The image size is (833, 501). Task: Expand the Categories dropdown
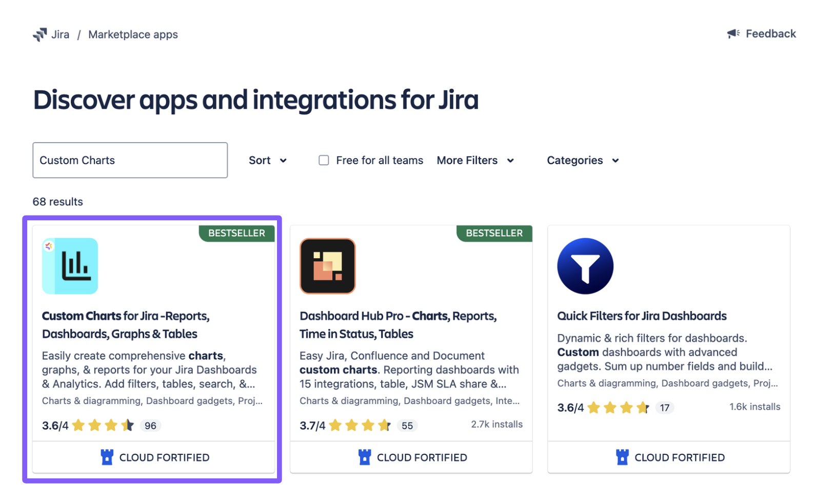point(583,161)
